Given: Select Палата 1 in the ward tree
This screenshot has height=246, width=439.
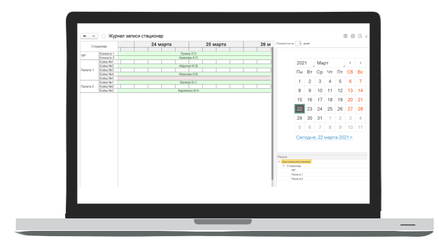Looking at the screenshot, I should tap(297, 175).
